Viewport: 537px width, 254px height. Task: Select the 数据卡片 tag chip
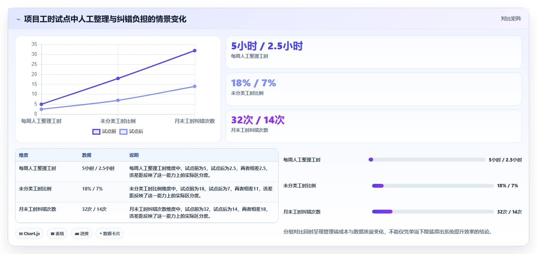110,234
